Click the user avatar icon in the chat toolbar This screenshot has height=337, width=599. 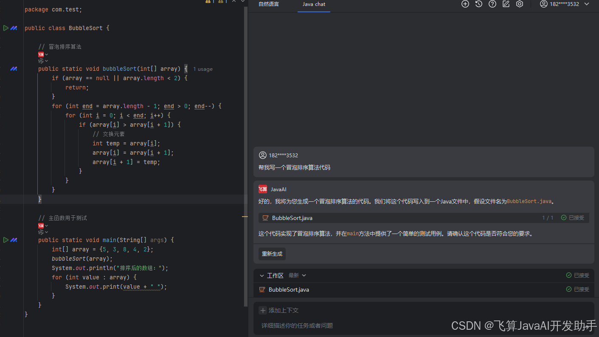point(543,4)
